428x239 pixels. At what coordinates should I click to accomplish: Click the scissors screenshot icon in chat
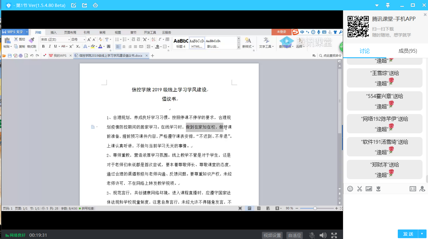click(359, 189)
